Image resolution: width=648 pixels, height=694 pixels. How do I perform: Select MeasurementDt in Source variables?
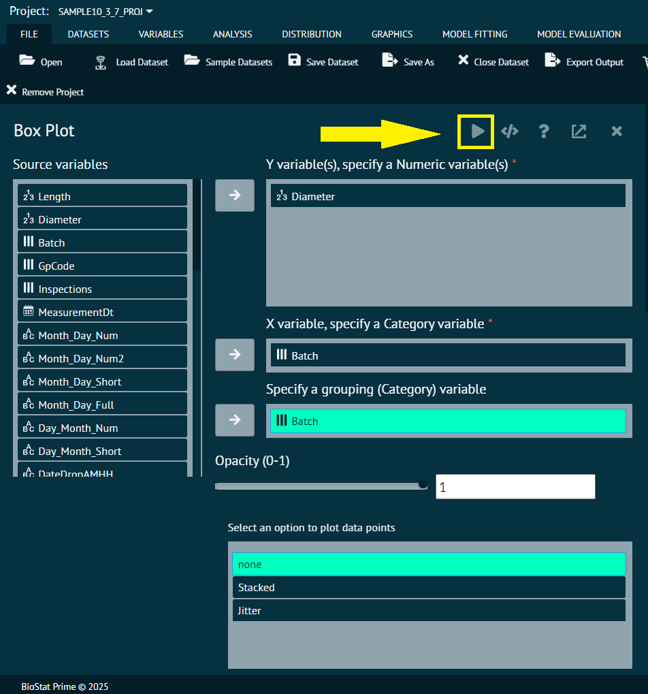pos(102,312)
